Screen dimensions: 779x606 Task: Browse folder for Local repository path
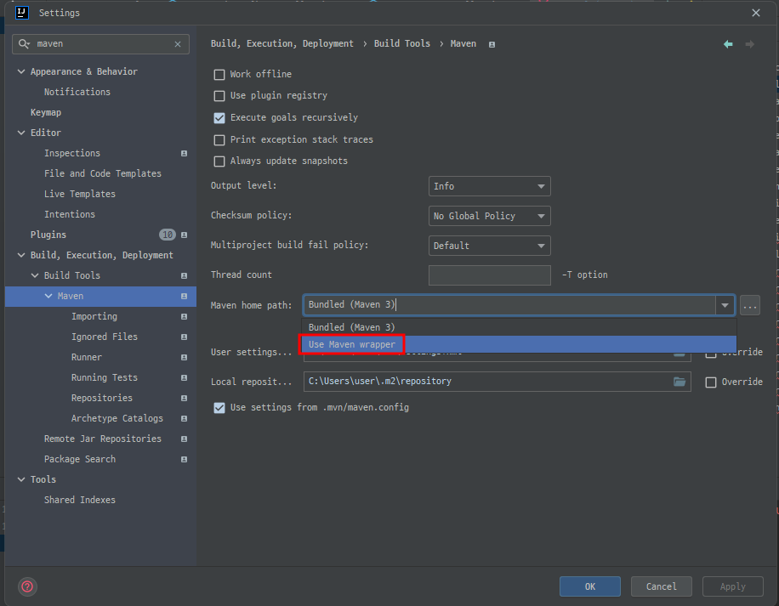click(679, 381)
